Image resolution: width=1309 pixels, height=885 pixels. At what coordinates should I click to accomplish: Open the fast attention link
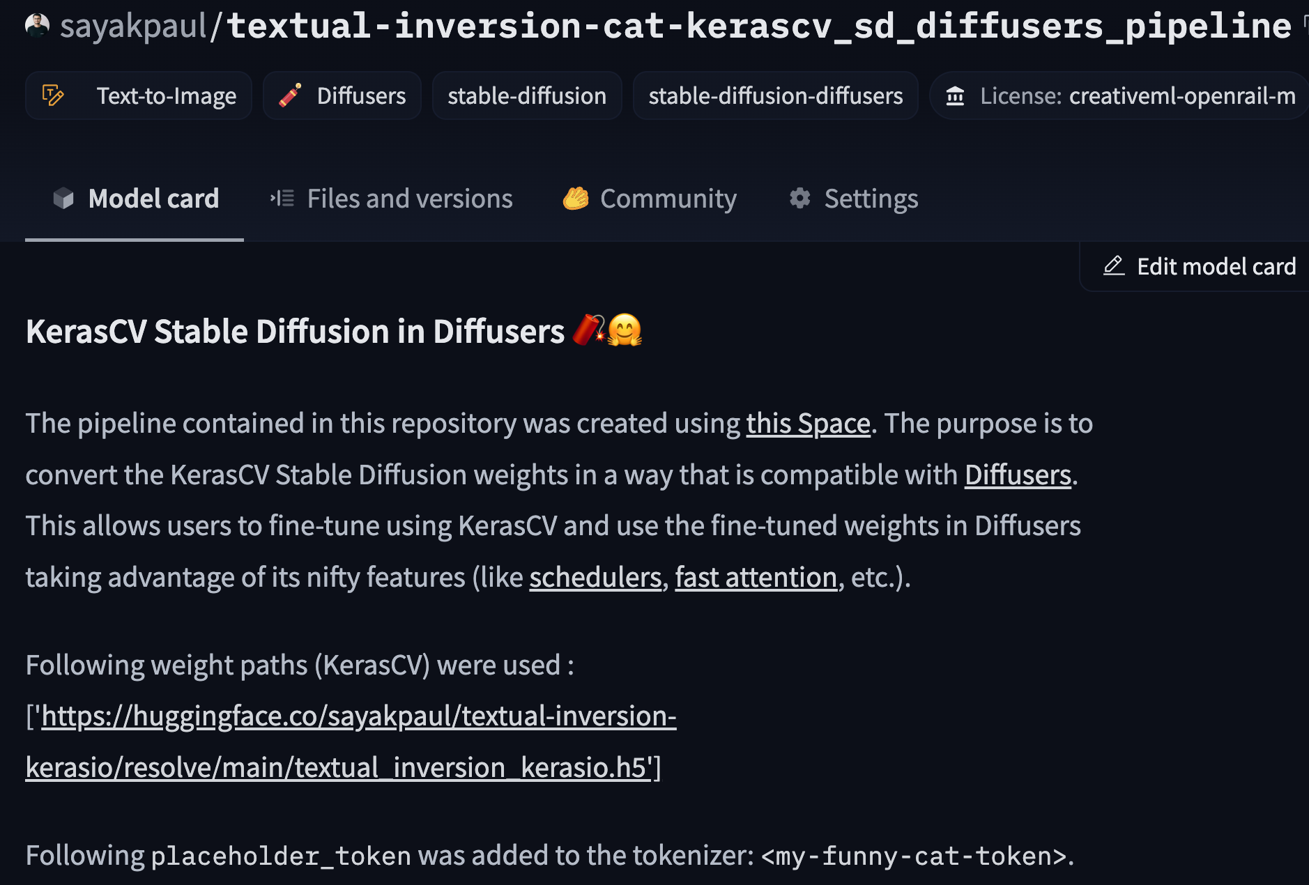[756, 578]
